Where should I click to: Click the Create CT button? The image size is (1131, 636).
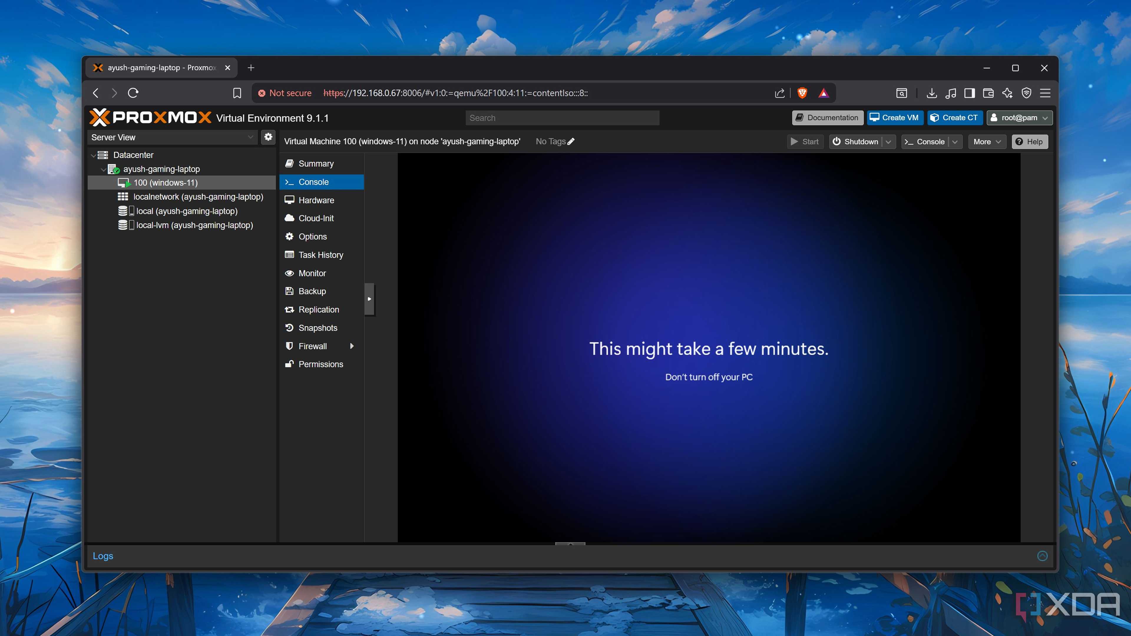click(x=955, y=118)
